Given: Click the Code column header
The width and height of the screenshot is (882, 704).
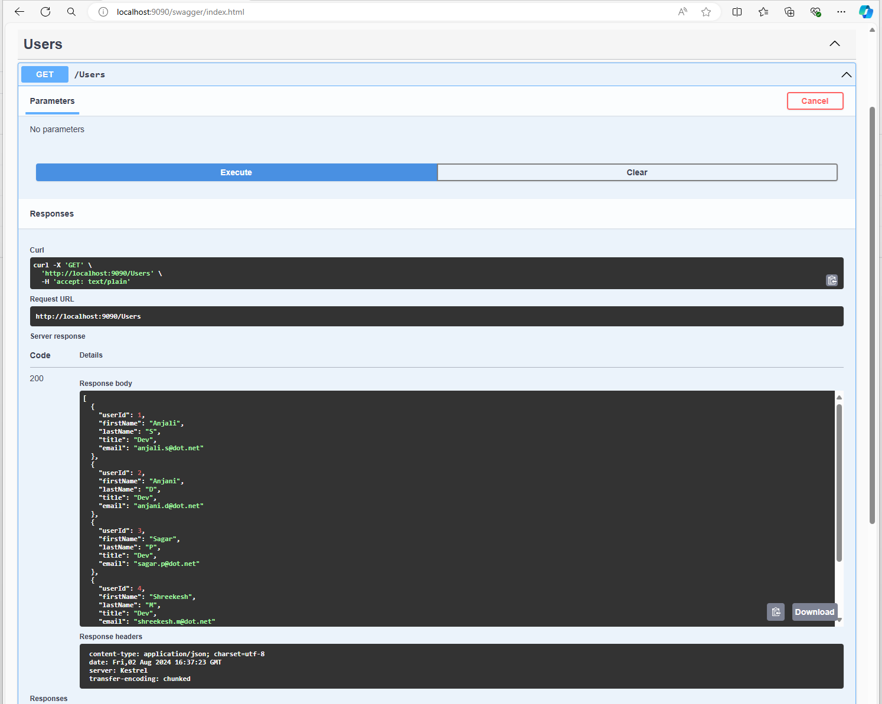Looking at the screenshot, I should [x=40, y=355].
